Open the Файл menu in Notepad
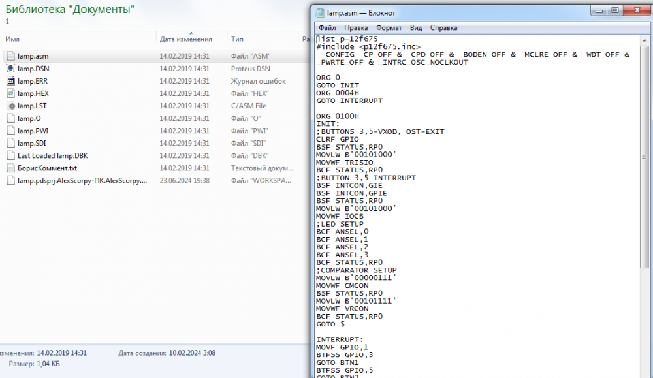The width and height of the screenshot is (653, 378). point(327,28)
